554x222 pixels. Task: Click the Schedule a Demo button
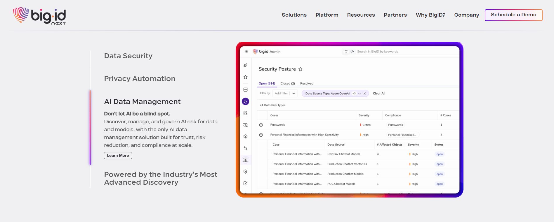coord(513,15)
